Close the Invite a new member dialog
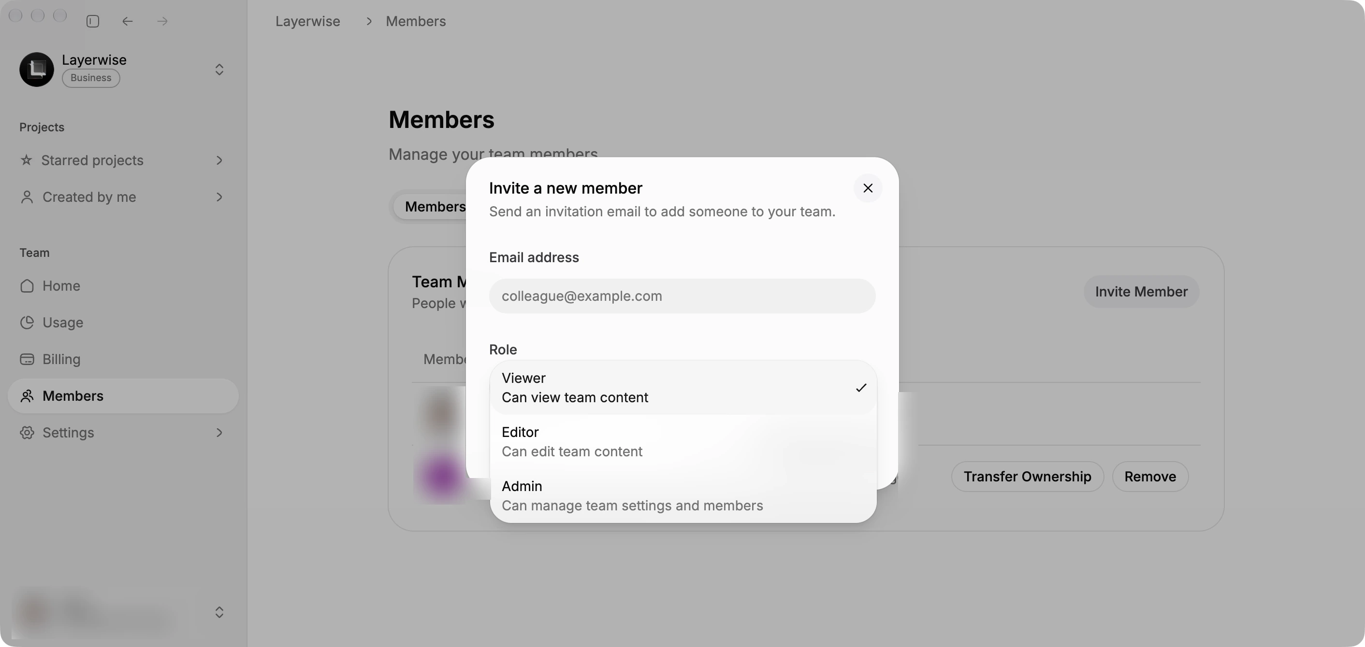The width and height of the screenshot is (1365, 647). pyautogui.click(x=868, y=188)
